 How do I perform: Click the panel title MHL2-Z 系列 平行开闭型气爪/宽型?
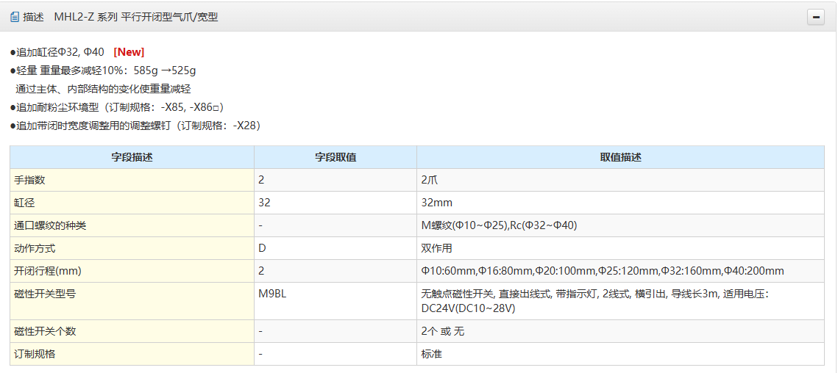pyautogui.click(x=135, y=17)
